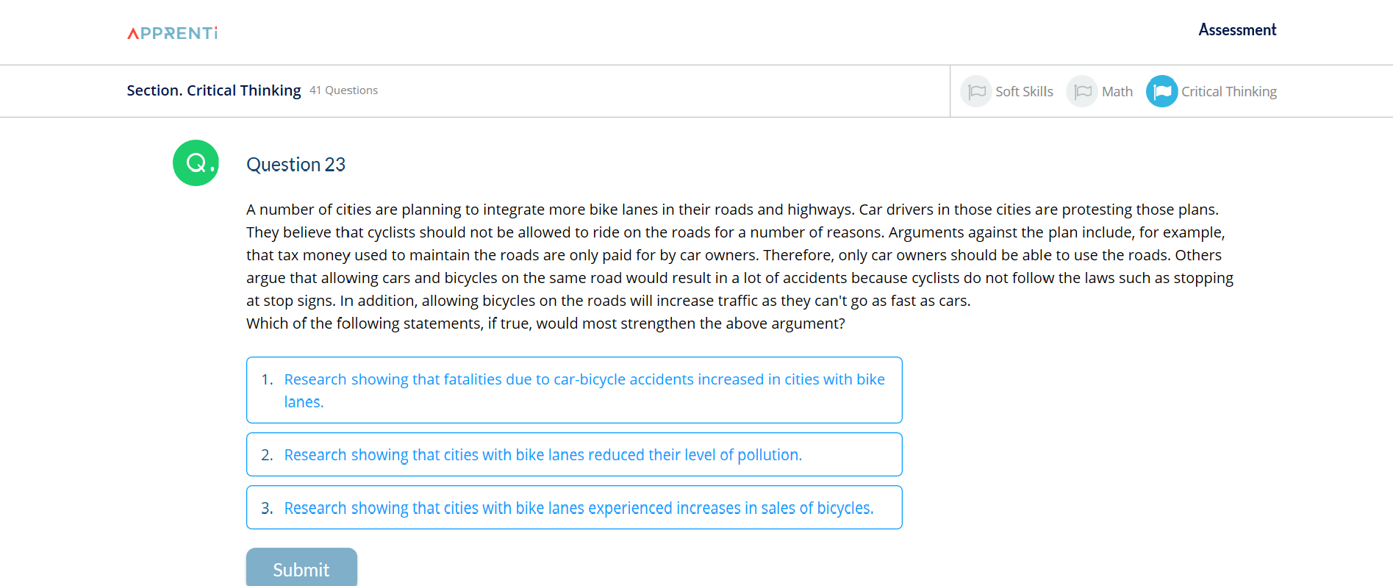Select answer about fatalities in car-bicycle accidents

pos(574,390)
